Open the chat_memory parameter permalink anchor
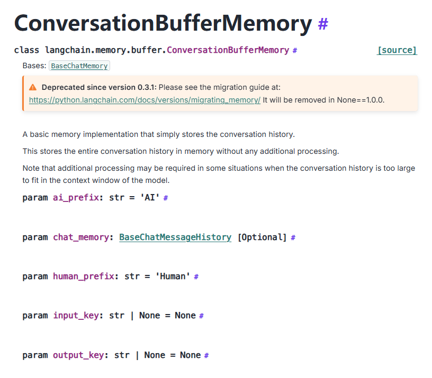The height and width of the screenshot is (378, 432). [x=293, y=238]
